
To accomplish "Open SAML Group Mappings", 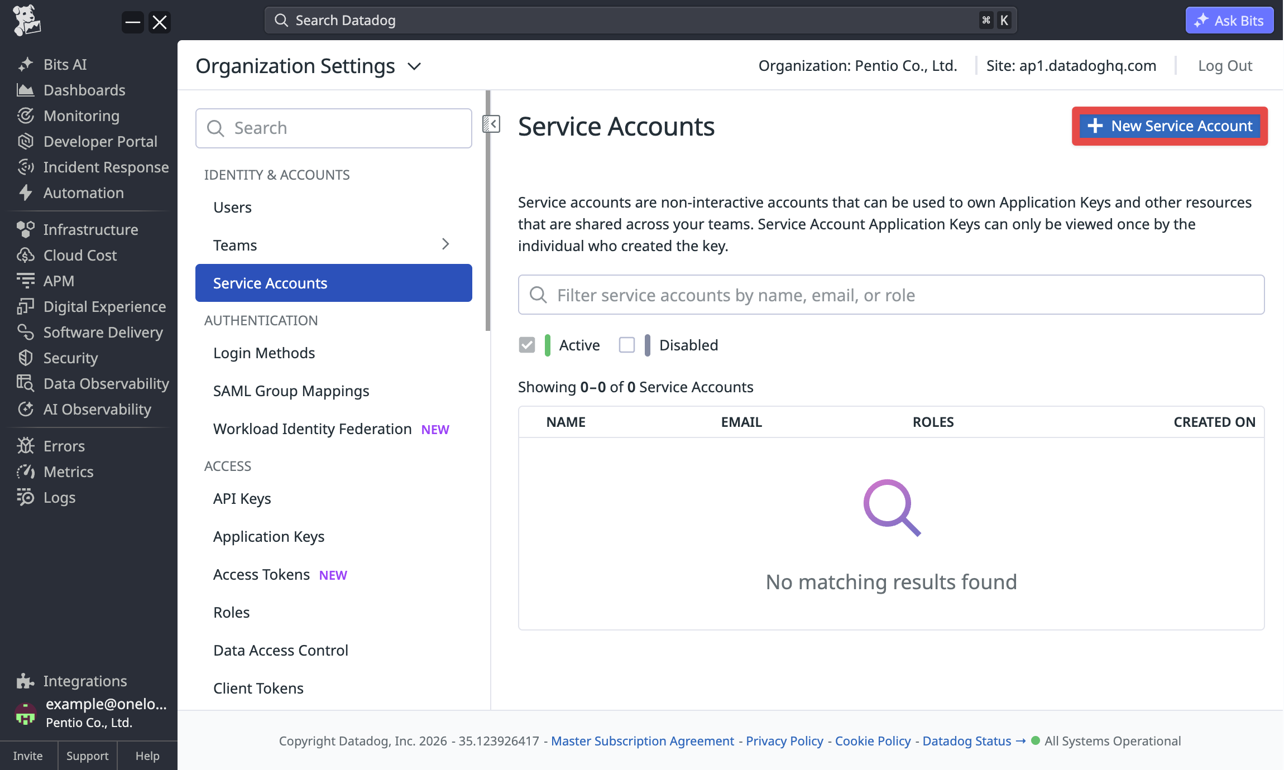I will (334, 391).
